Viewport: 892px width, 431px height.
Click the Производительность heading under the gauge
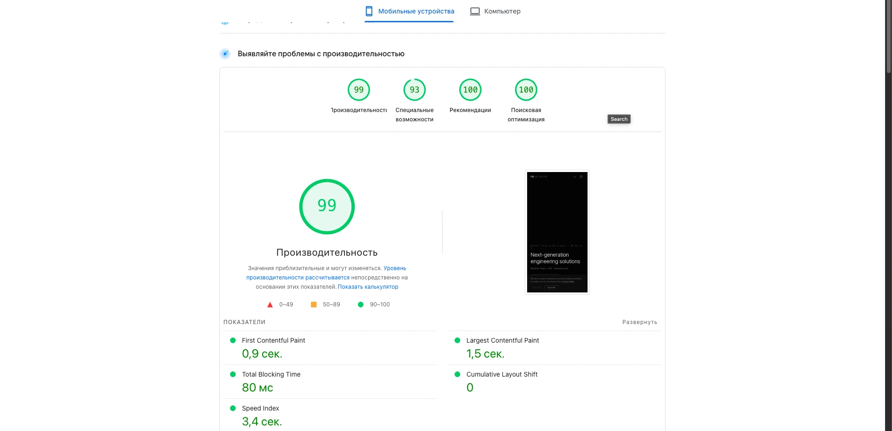327,252
